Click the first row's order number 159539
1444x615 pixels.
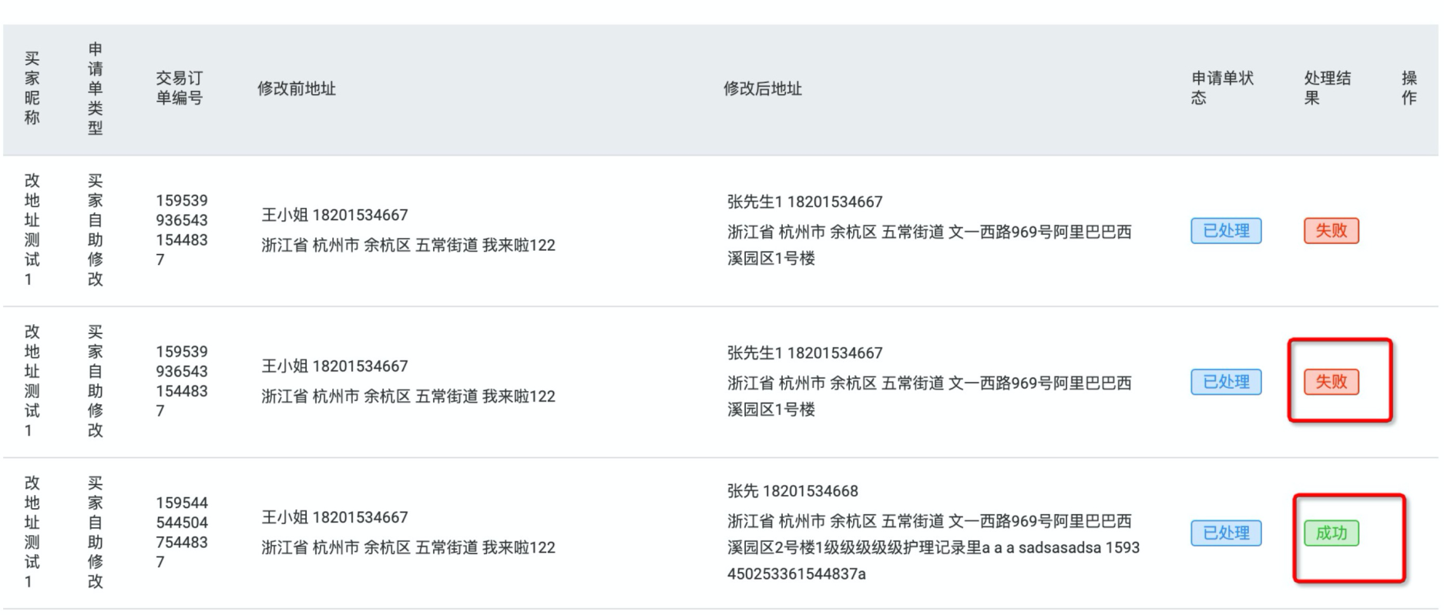tap(182, 229)
